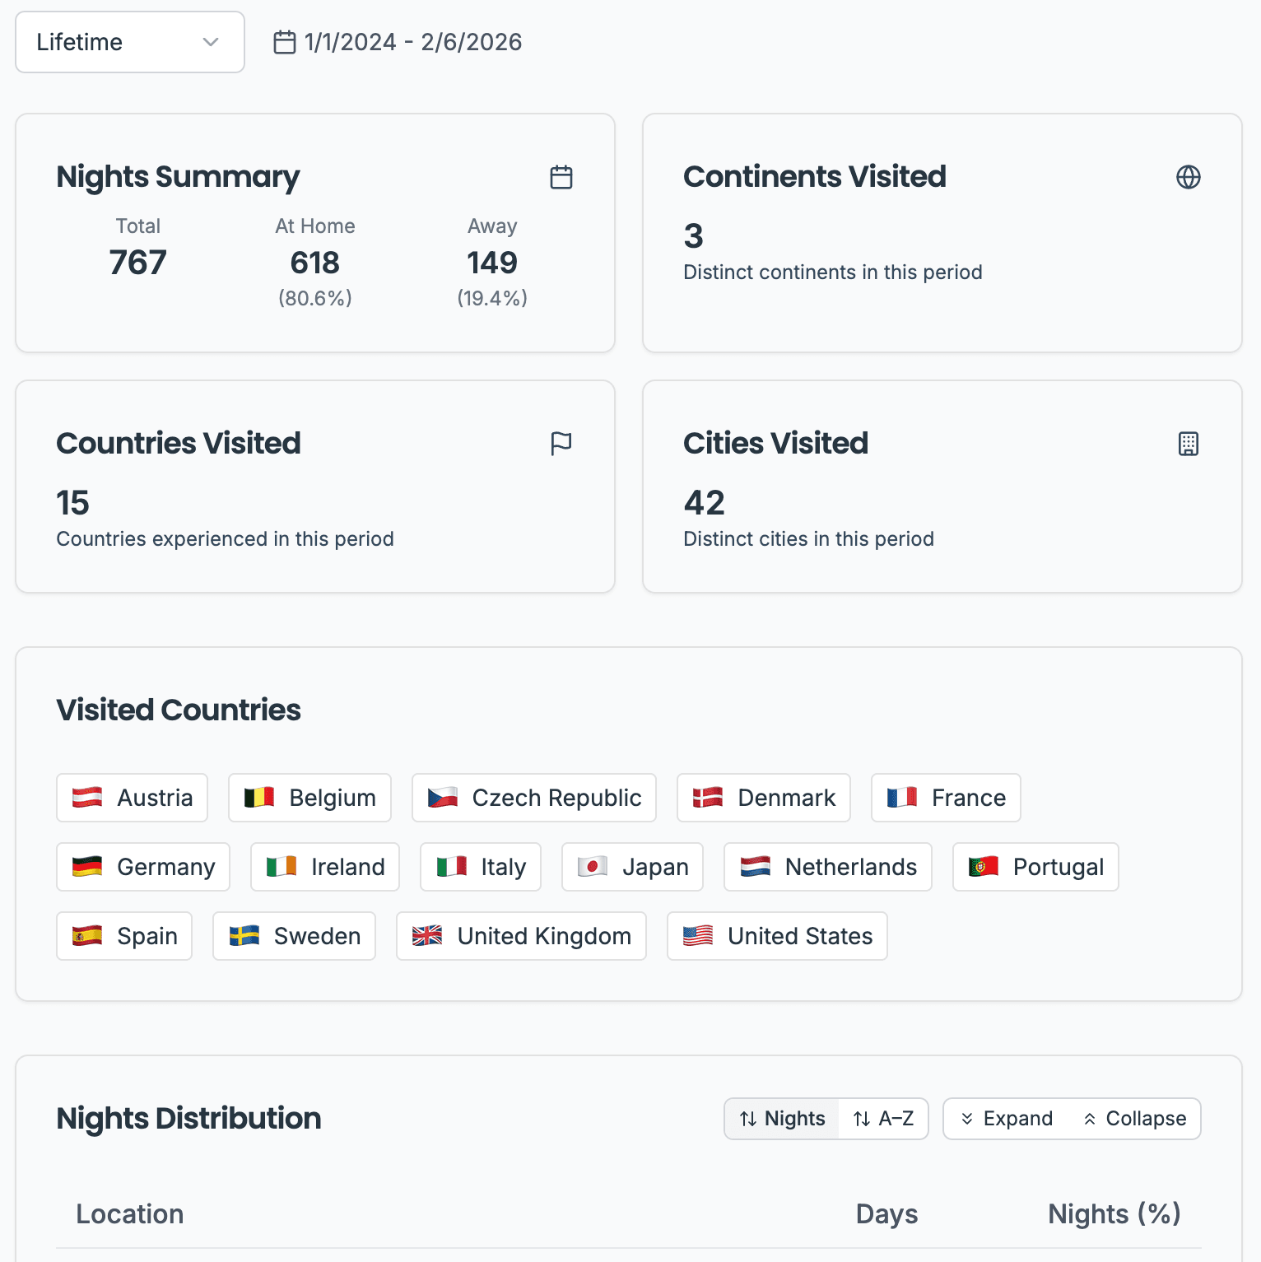This screenshot has height=1262, width=1261.
Task: Select the United Kingdom country chip
Action: pos(520,936)
